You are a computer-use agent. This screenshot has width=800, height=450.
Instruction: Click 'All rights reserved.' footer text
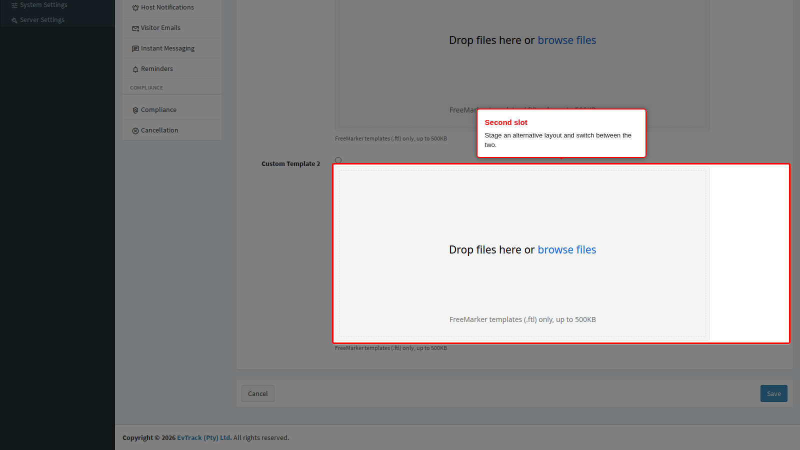pos(261,437)
